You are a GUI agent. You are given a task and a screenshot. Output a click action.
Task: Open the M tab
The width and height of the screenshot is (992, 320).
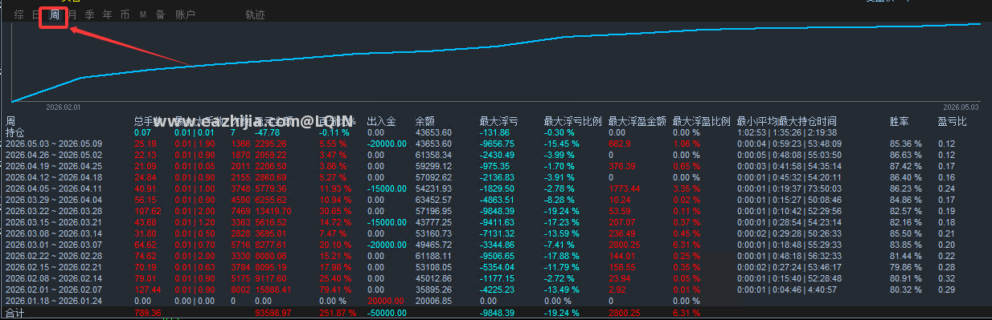pos(143,14)
